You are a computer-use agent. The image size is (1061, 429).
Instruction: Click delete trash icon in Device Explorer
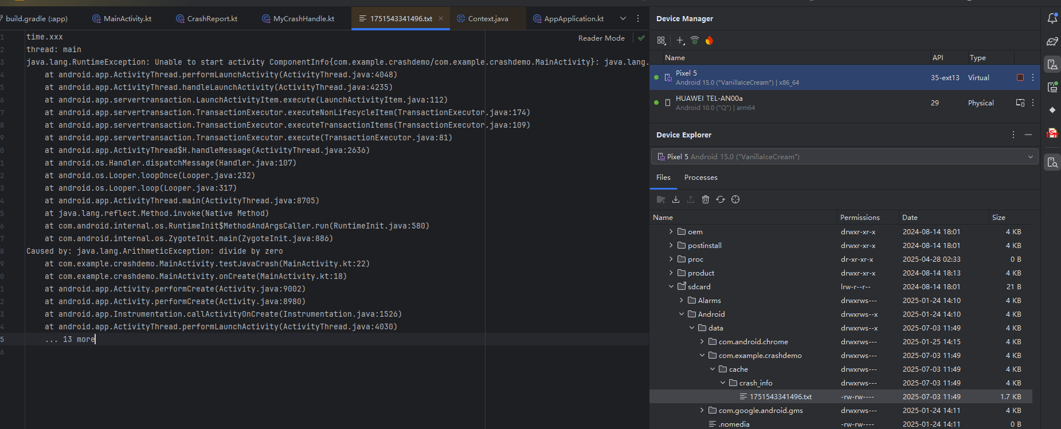coord(706,199)
